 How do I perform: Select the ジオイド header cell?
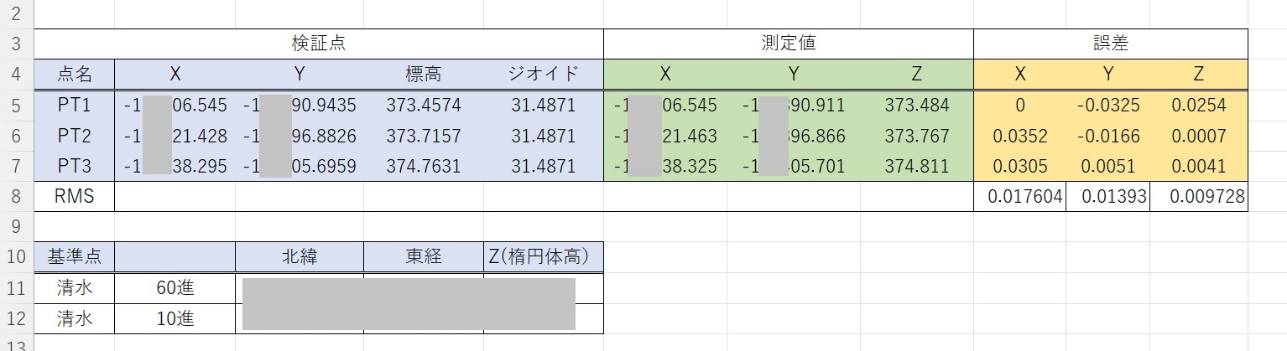coord(544,75)
